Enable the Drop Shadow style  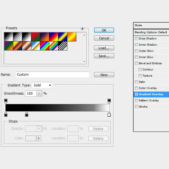pos(137,39)
